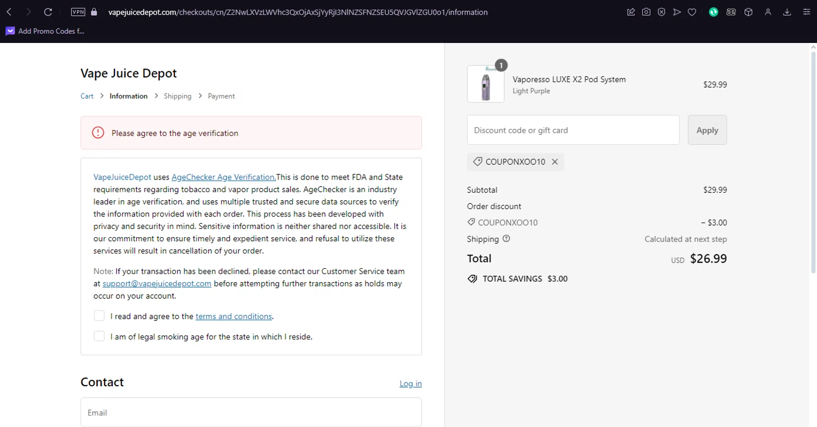Reload the checkout page
Screen dimensions: 817x427
pos(48,12)
